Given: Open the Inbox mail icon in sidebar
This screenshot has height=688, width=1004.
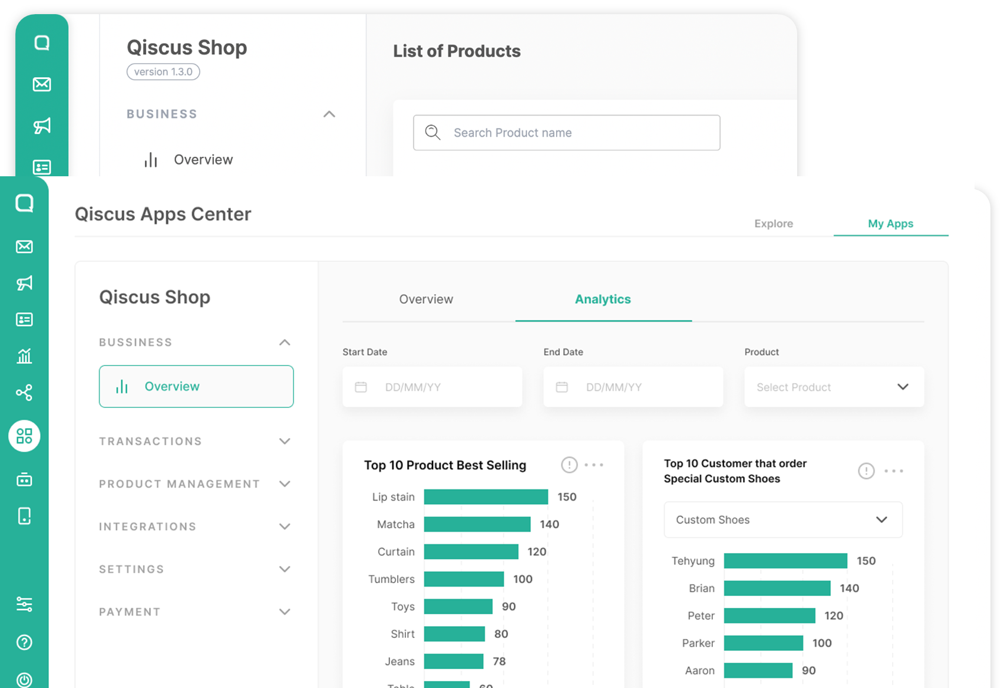Looking at the screenshot, I should pyautogui.click(x=24, y=246).
